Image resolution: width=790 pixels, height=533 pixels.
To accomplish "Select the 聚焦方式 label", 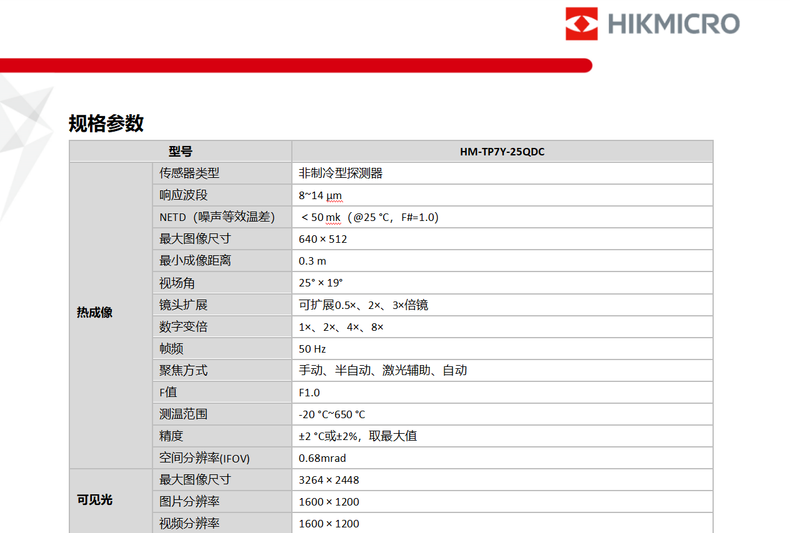I will click(x=183, y=370).
